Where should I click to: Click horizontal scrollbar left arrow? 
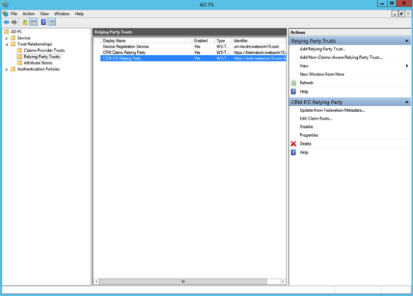pyautogui.click(x=96, y=282)
